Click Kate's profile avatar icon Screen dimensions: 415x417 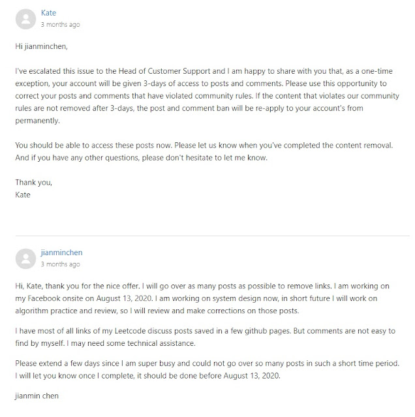(x=25, y=18)
